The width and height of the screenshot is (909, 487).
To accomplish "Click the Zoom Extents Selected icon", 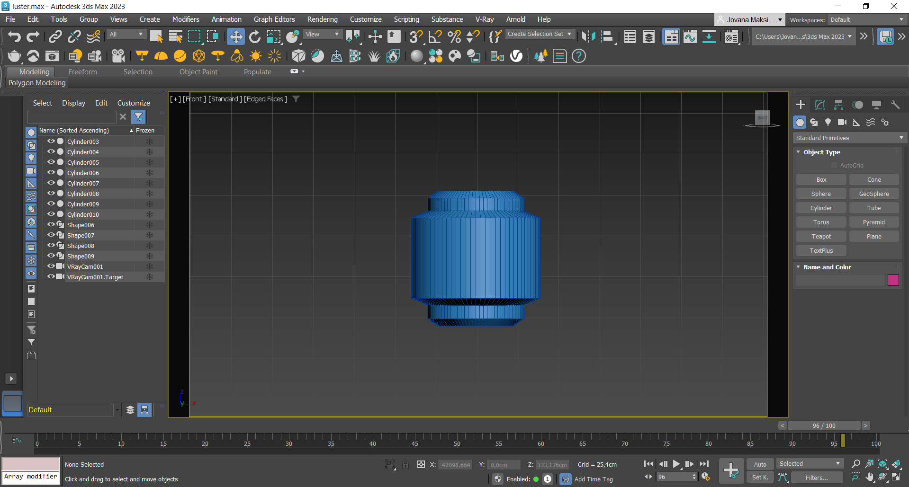I will tap(883, 464).
